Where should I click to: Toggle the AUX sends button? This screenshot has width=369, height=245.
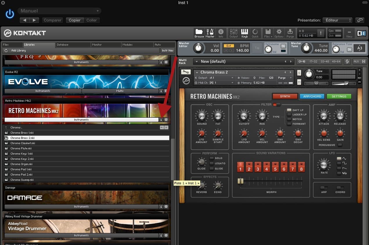coord(356,62)
